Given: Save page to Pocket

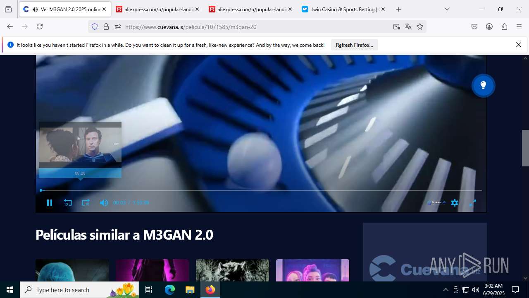Looking at the screenshot, I should [474, 26].
